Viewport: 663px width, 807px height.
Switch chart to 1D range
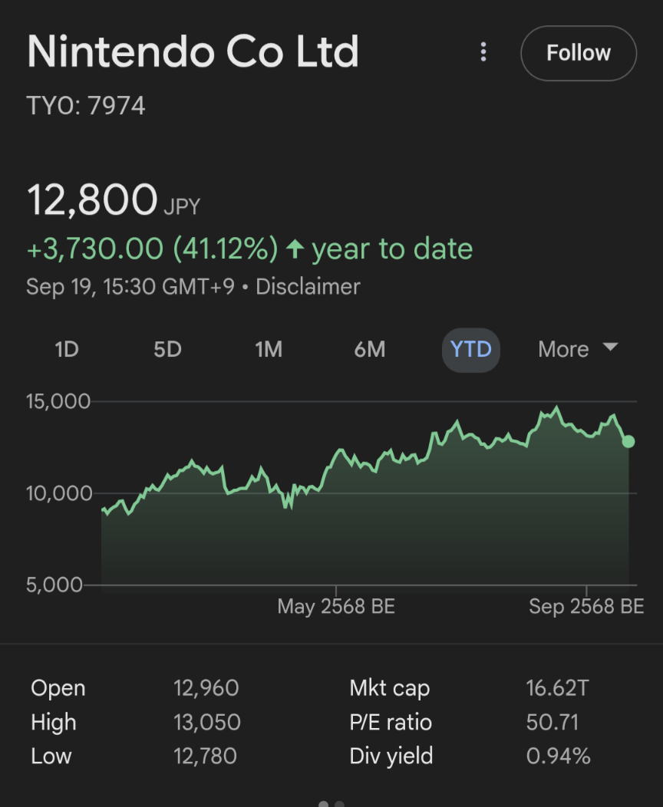coord(67,350)
